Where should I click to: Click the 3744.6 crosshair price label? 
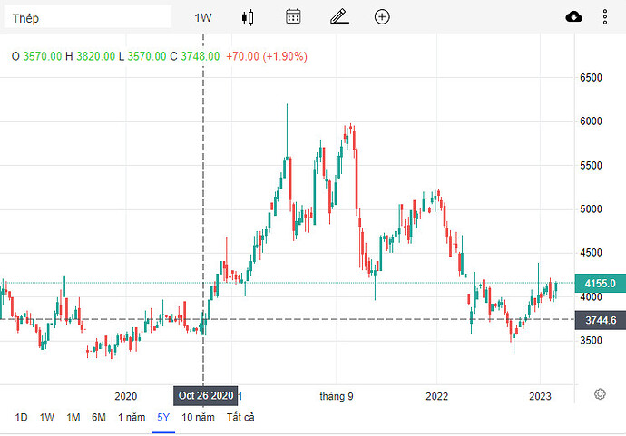point(600,320)
